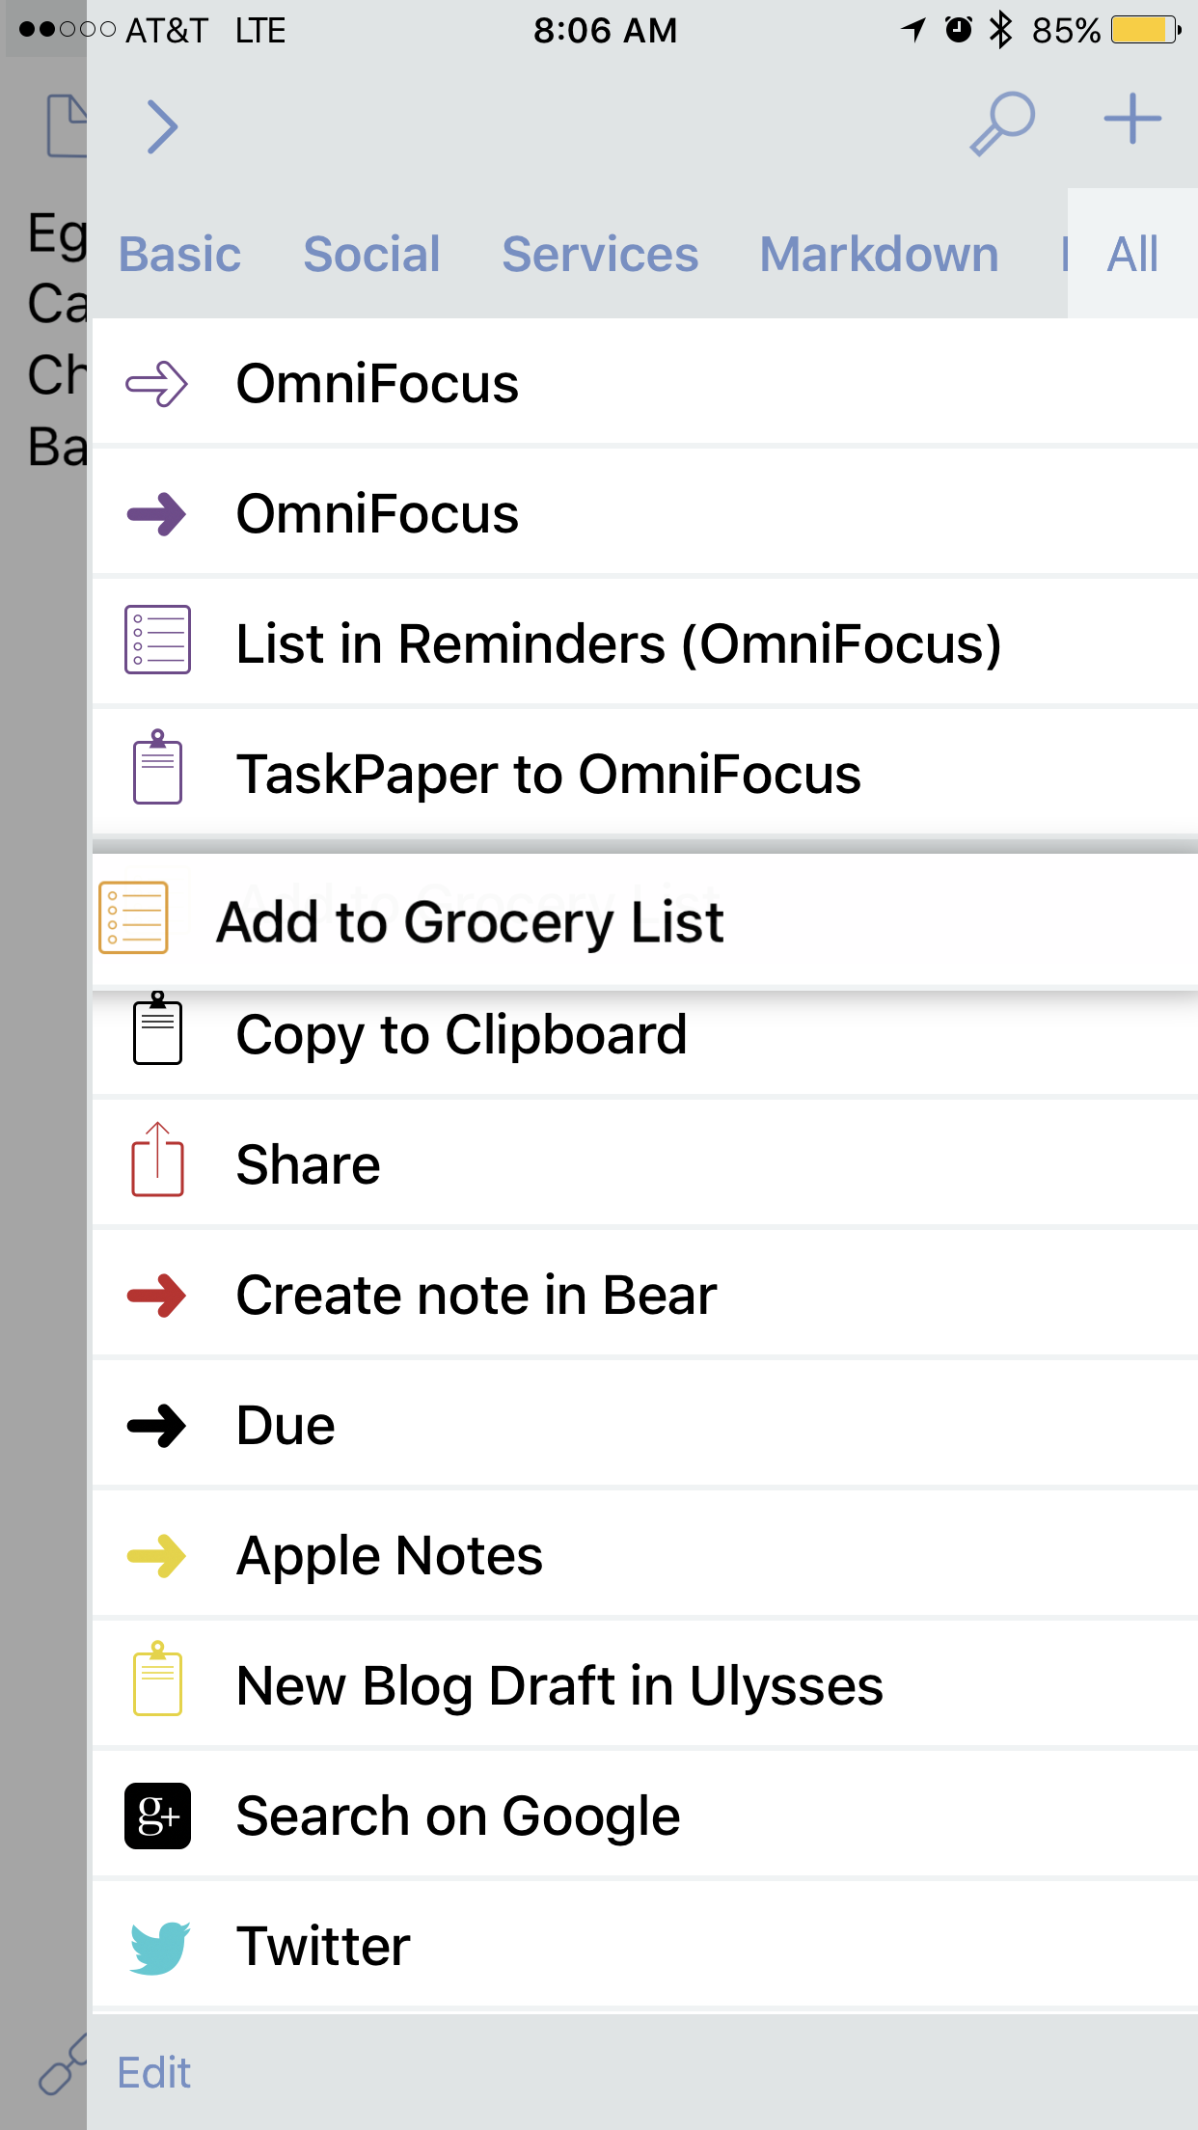The image size is (1198, 2130).
Task: Choose Create note in Bear
Action: [x=645, y=1295]
